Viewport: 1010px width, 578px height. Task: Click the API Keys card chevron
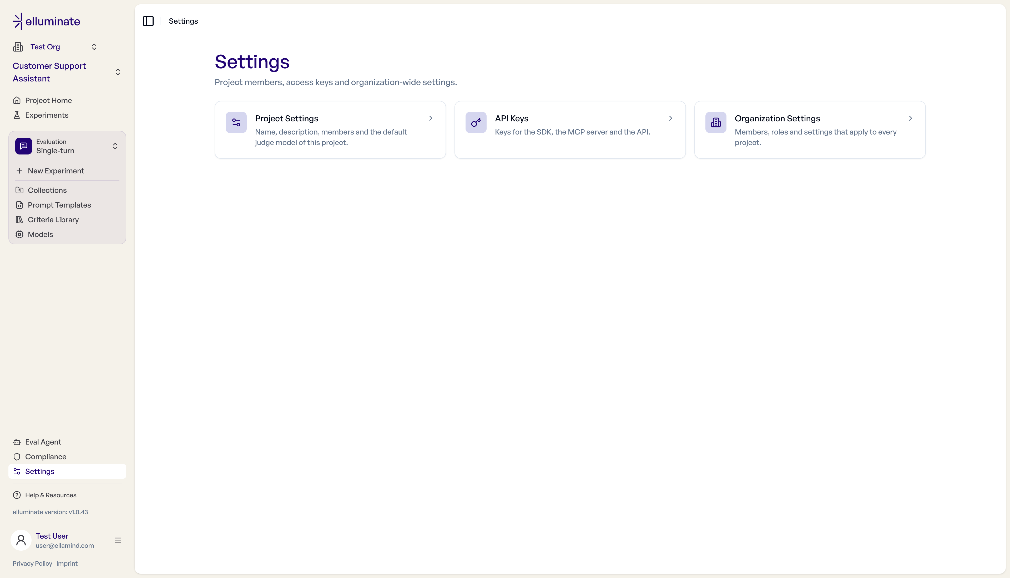(671, 118)
